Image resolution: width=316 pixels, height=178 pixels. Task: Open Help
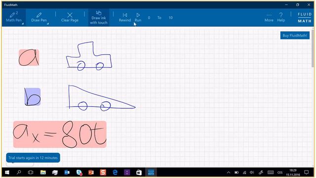281,17
